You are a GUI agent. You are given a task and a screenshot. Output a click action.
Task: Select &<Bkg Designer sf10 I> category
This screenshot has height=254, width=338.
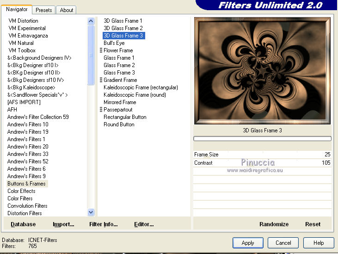(33, 65)
